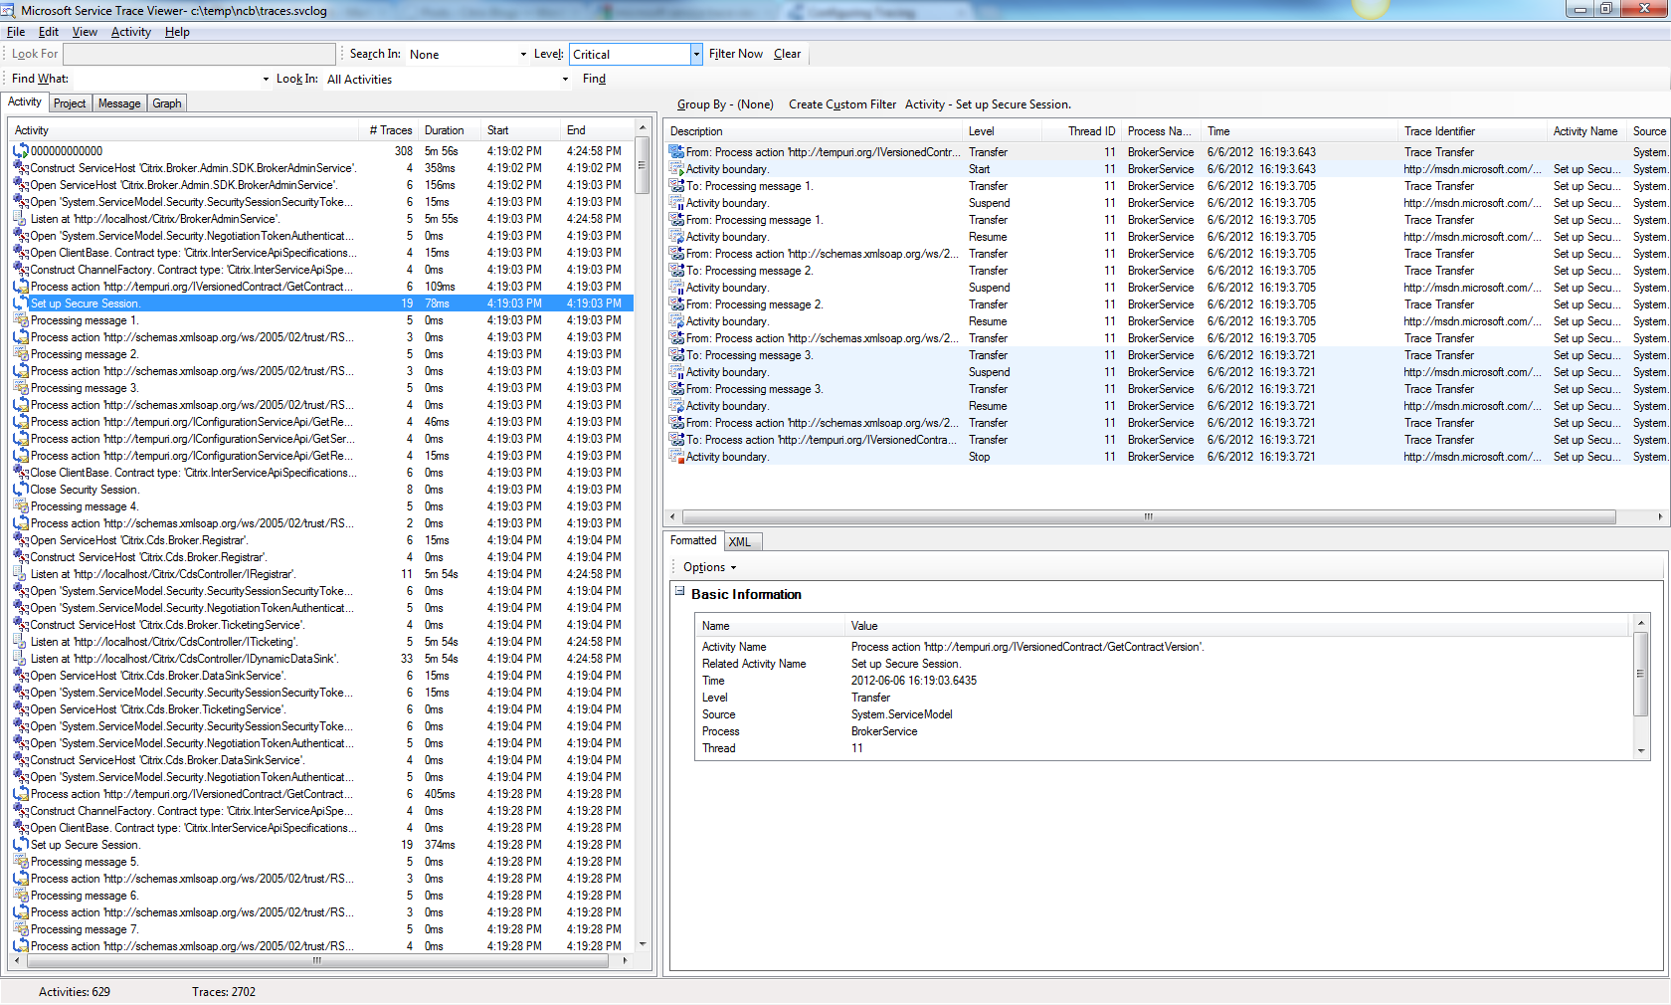This screenshot has width=1671, height=1005.
Task: Click the Activity boundary Start trace icon
Action: [677, 169]
